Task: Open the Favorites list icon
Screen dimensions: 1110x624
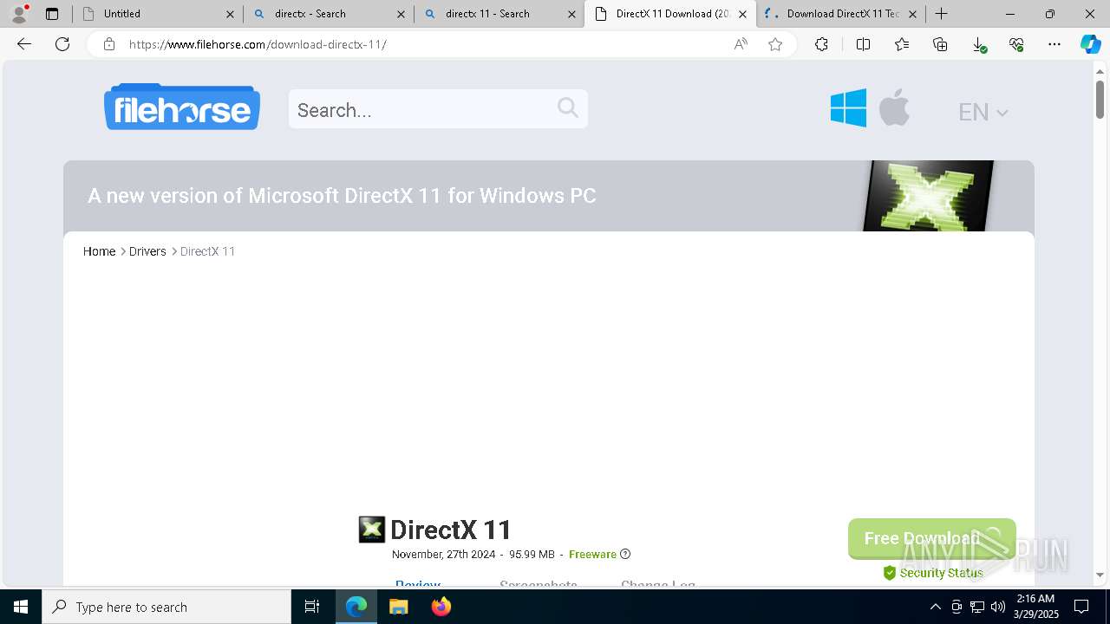Action: 902,44
